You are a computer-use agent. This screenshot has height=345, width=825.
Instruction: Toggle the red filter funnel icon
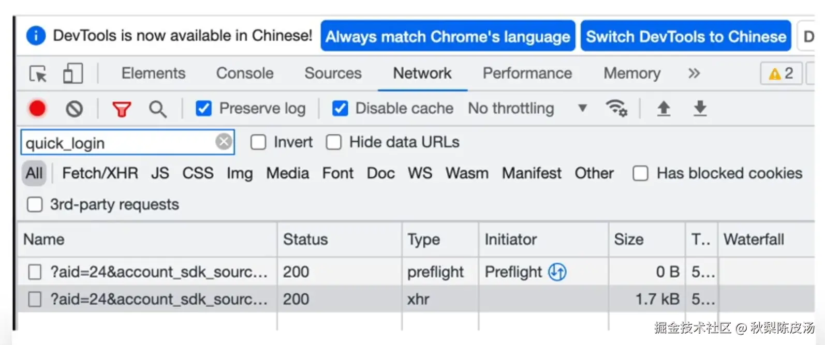(x=122, y=109)
